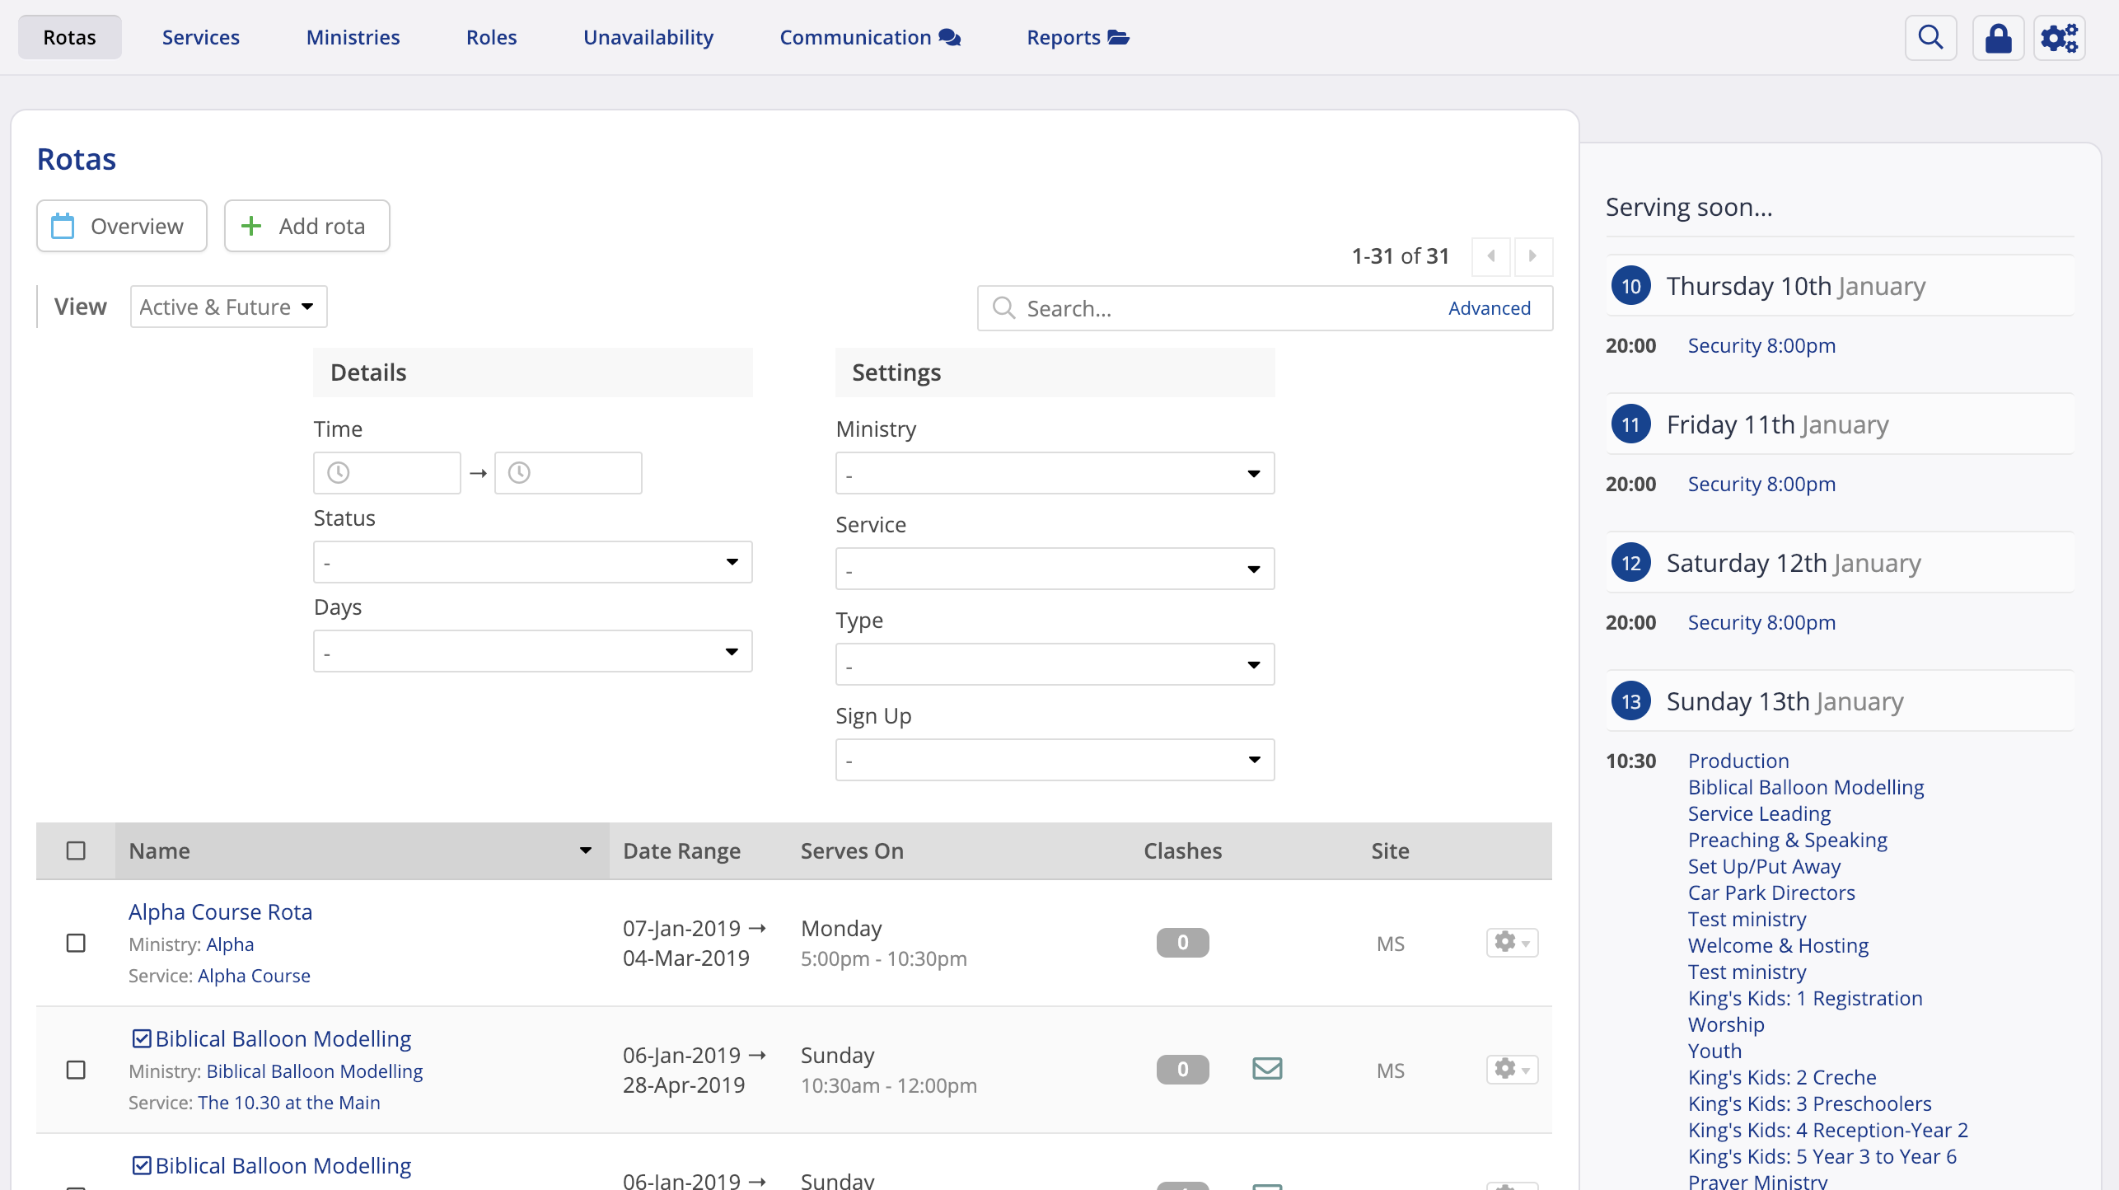This screenshot has height=1190, width=2119.
Task: Go to next page arrow
Action: 1532,256
